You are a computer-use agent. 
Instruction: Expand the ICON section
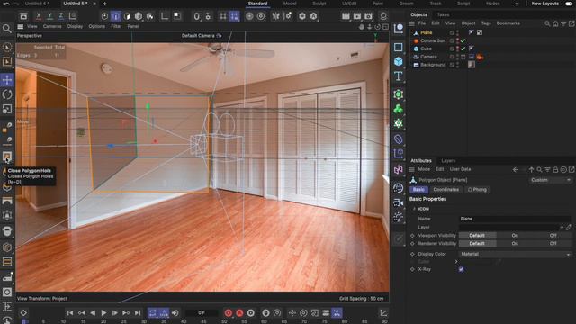(414, 209)
